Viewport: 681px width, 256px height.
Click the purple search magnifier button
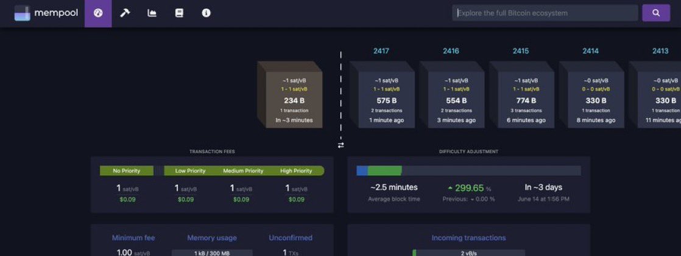656,13
